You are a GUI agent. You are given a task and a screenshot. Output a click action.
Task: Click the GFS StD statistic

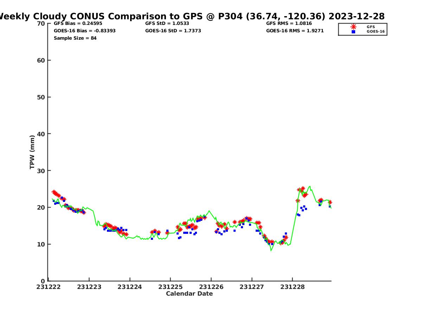click(167, 24)
